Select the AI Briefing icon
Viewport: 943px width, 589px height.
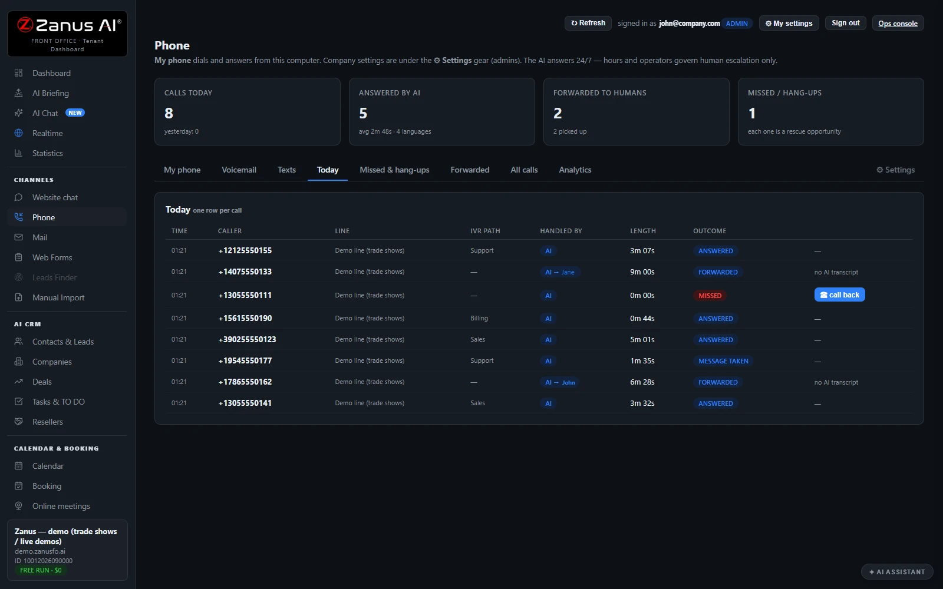18,93
